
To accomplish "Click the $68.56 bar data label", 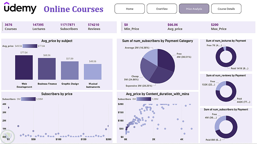I will [x=47, y=55].
